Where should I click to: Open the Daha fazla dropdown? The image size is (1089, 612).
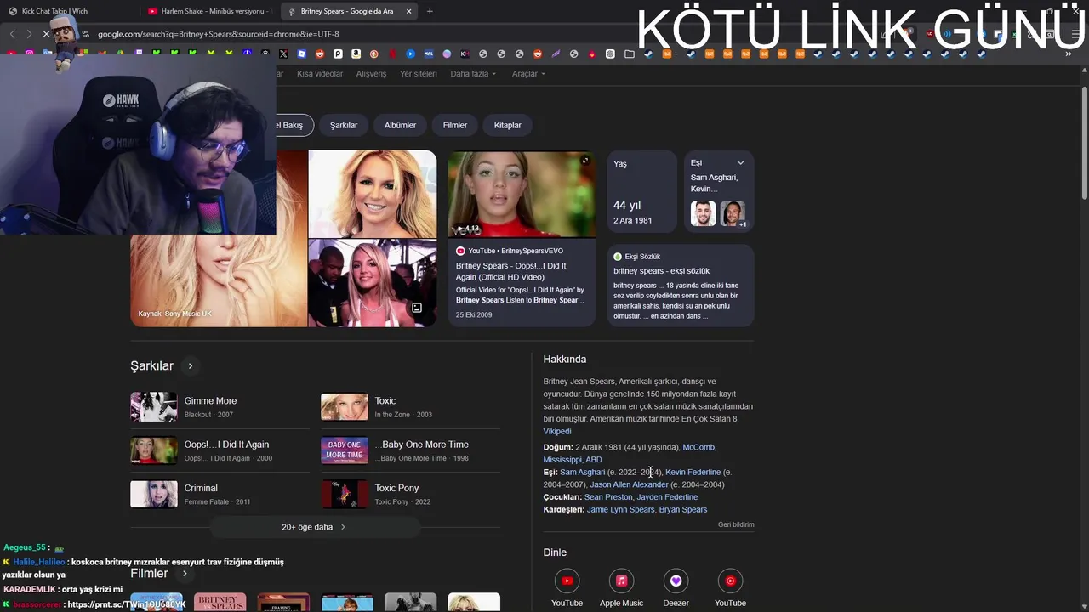[473, 74]
